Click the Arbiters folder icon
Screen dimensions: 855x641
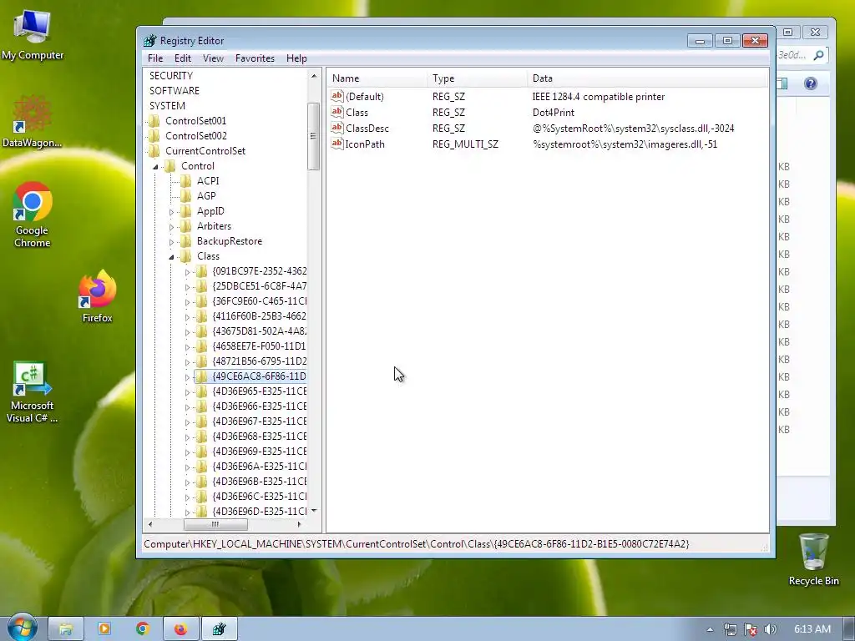pyautogui.click(x=186, y=225)
